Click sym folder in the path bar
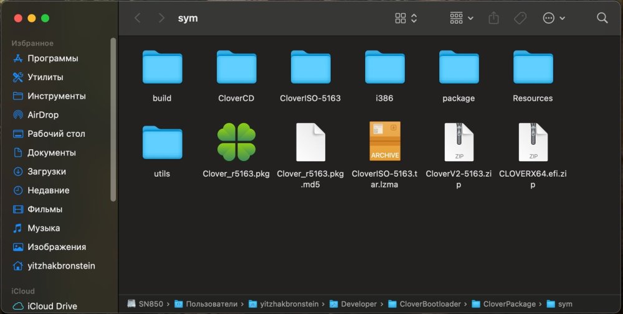This screenshot has width=623, height=314. tap(559, 303)
